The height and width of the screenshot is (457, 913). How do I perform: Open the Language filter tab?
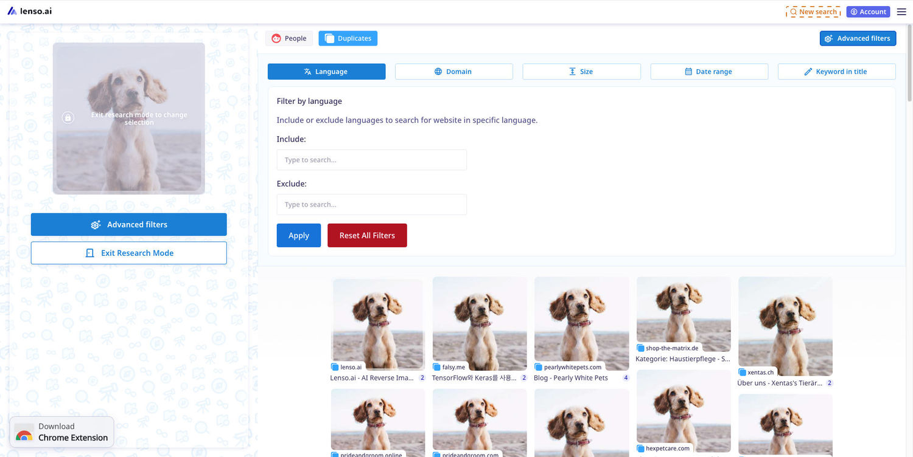click(x=327, y=72)
